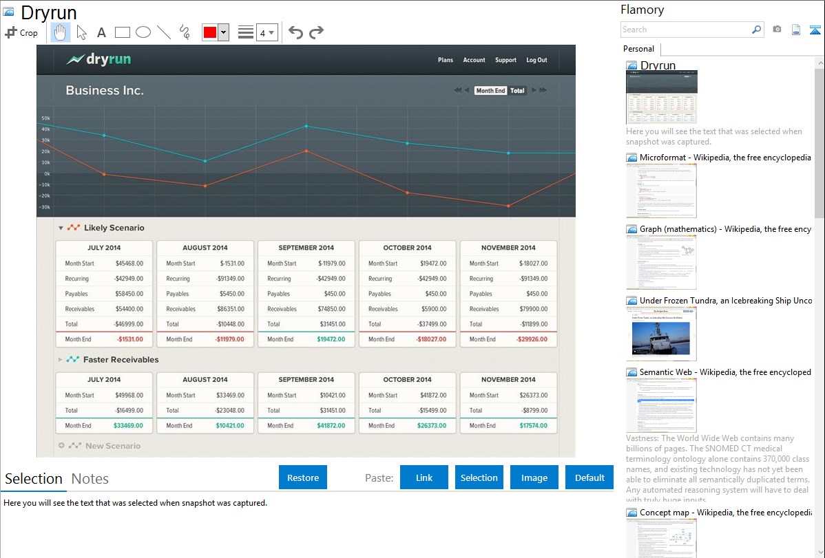
Task: Open the color dropdown arrow
Action: pos(224,32)
